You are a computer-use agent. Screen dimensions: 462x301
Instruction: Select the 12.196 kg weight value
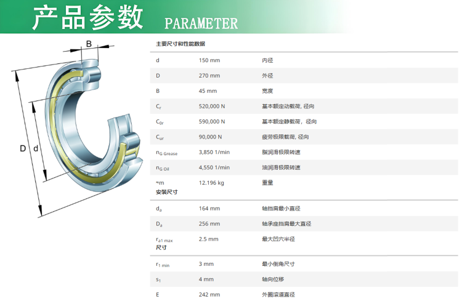[x=211, y=183]
